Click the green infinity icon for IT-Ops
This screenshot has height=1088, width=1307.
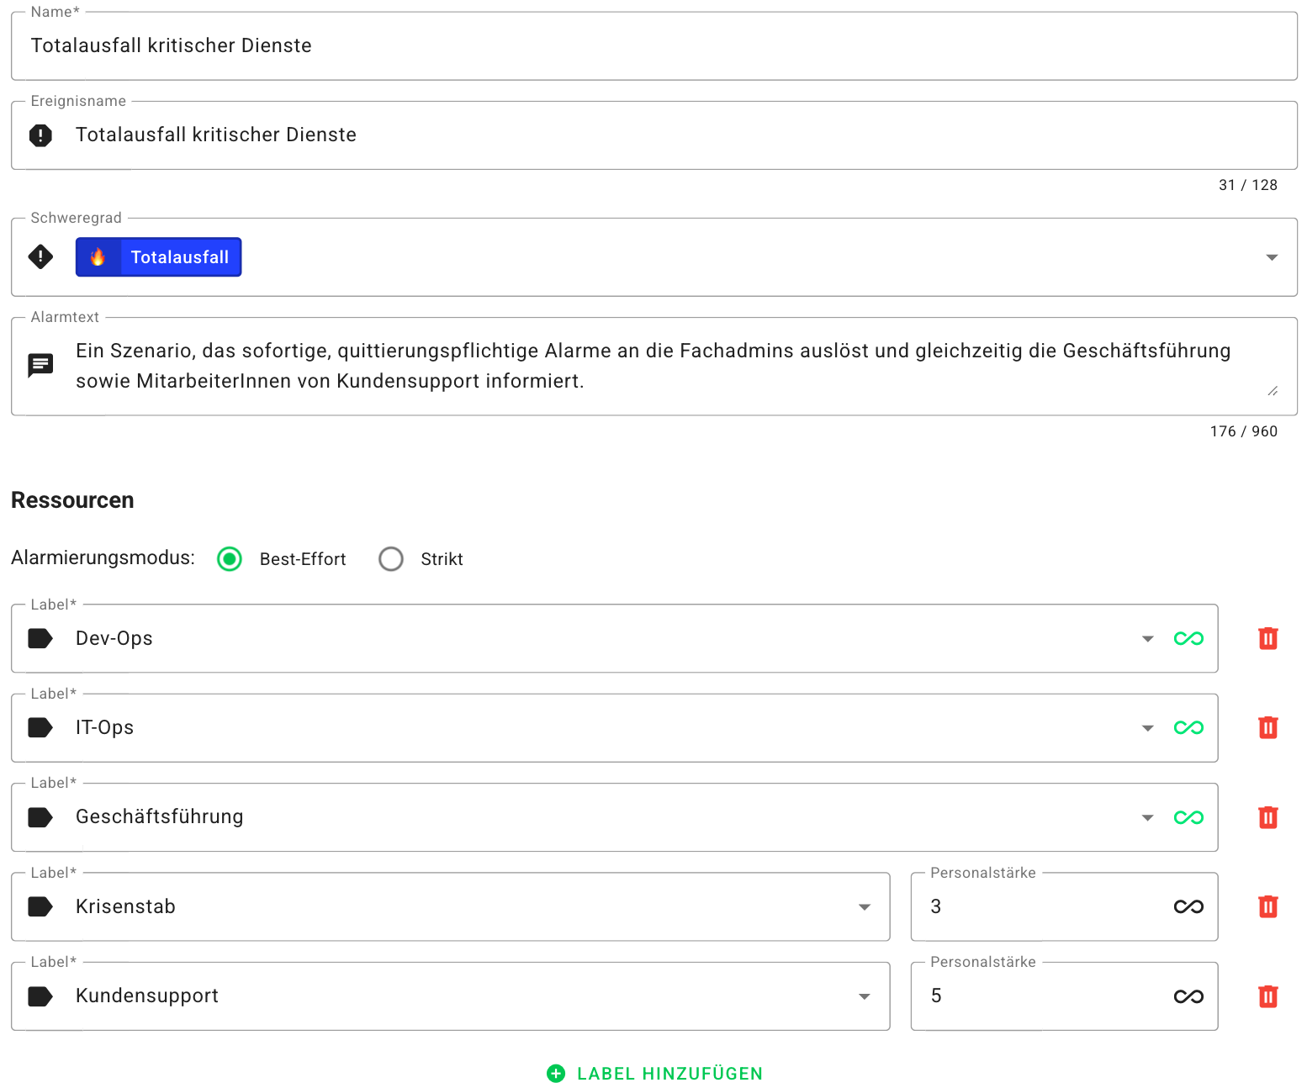coord(1188,728)
